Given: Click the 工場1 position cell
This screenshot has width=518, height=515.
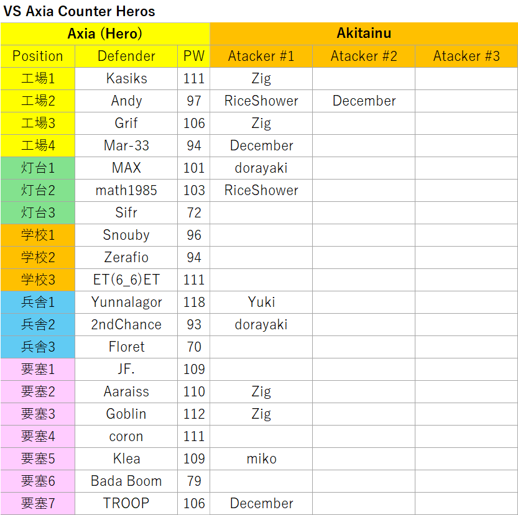Looking at the screenshot, I should [x=38, y=78].
